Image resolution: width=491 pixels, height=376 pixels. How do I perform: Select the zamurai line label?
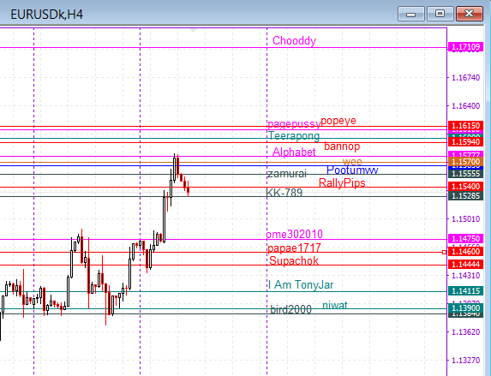pyautogui.click(x=287, y=174)
